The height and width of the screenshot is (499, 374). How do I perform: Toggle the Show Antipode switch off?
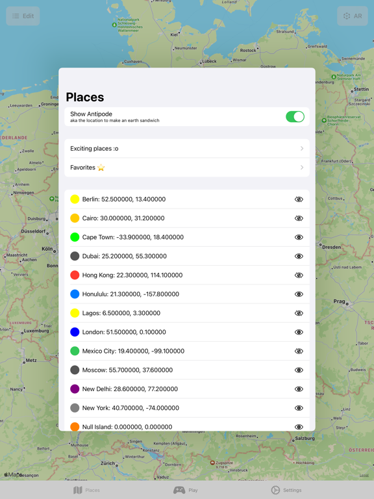click(295, 117)
